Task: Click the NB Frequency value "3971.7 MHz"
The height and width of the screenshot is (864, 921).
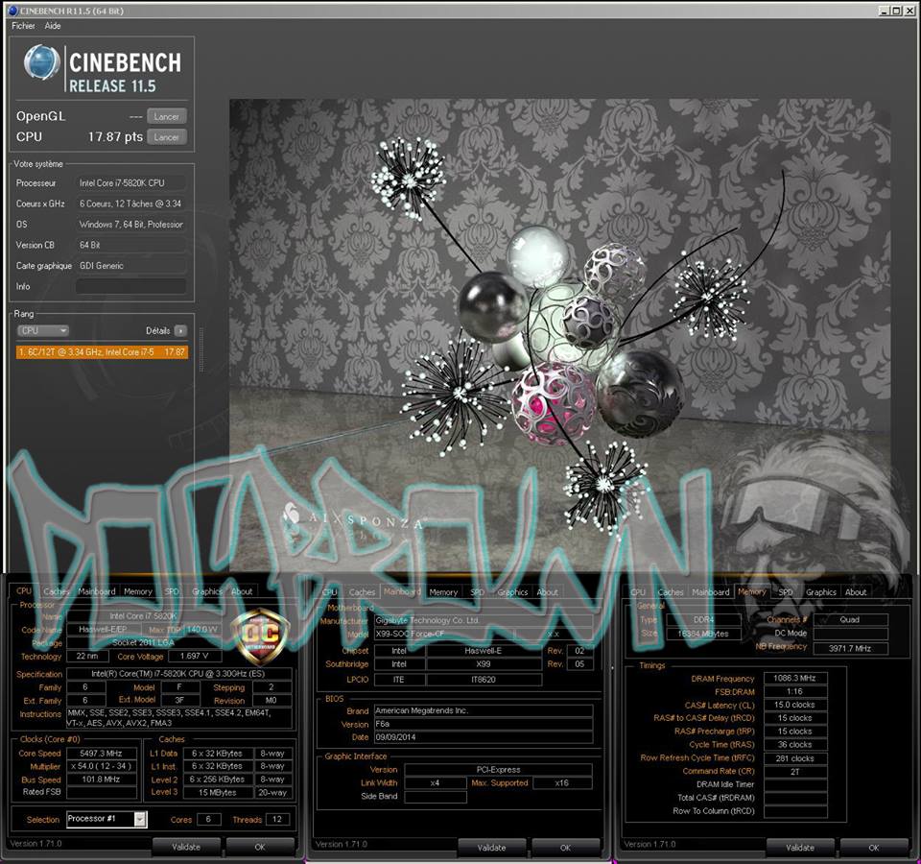Action: 850,648
